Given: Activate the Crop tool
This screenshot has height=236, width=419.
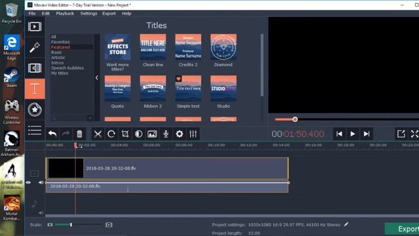Looking at the screenshot, I should [125, 134].
